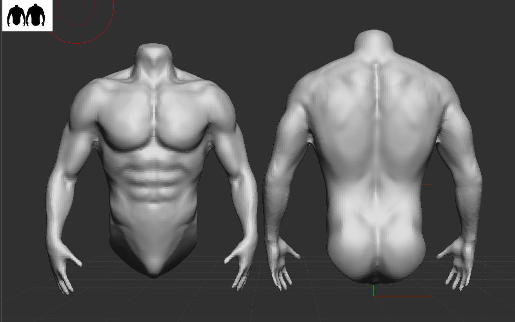This screenshot has height=322, width=515.
Task: Select the front-view silhouette in the thumbnail
Action: coord(16,16)
